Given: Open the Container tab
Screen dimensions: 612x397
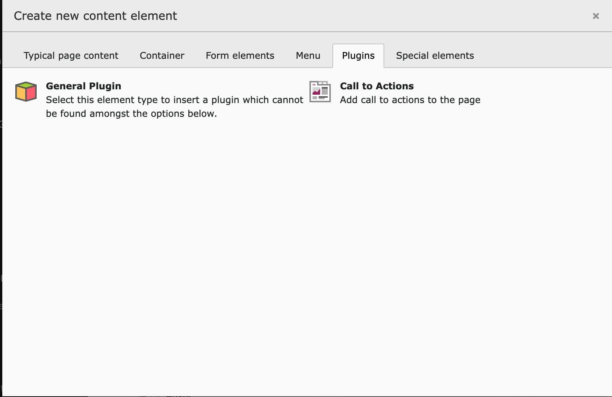Looking at the screenshot, I should click(162, 55).
